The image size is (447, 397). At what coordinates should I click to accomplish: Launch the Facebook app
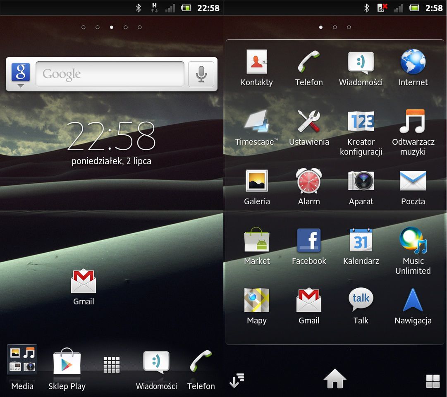[309, 246]
